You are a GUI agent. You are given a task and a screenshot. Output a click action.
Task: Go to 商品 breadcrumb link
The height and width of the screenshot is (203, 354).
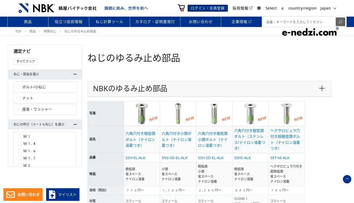(x=33, y=31)
